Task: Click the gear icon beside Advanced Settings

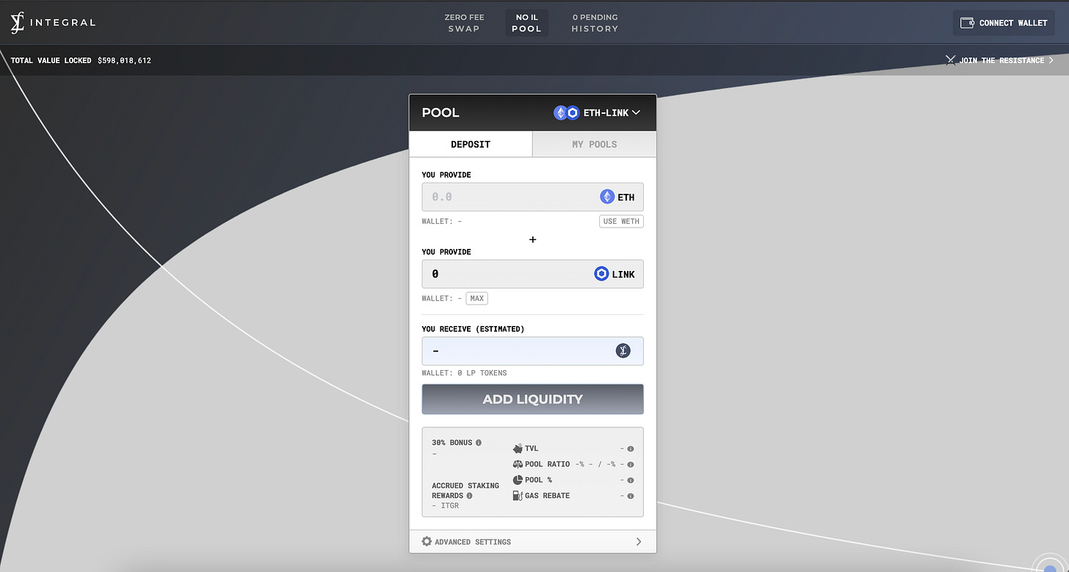Action: tap(427, 541)
